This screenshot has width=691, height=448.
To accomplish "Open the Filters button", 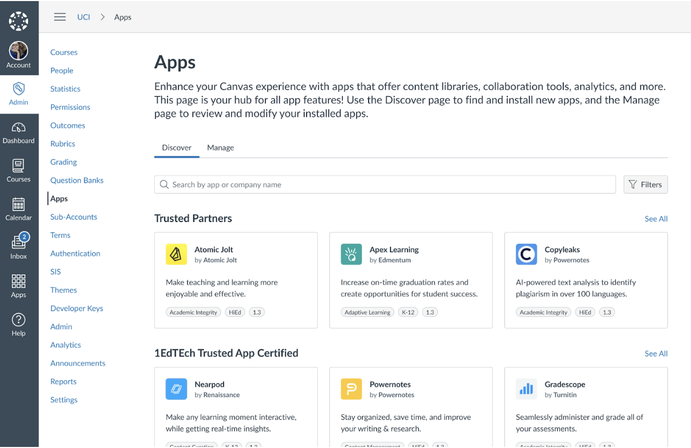I will click(x=645, y=185).
